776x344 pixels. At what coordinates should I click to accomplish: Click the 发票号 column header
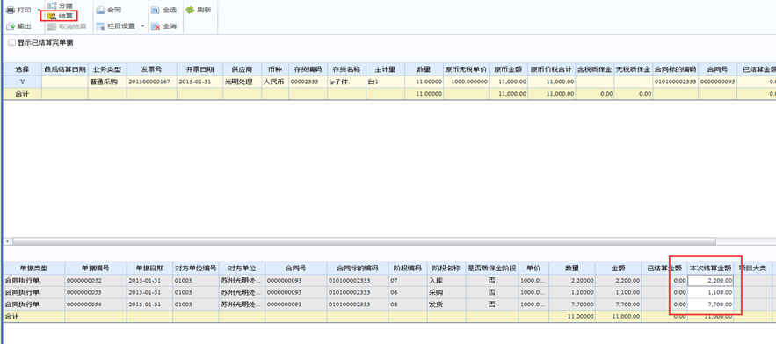coord(151,69)
